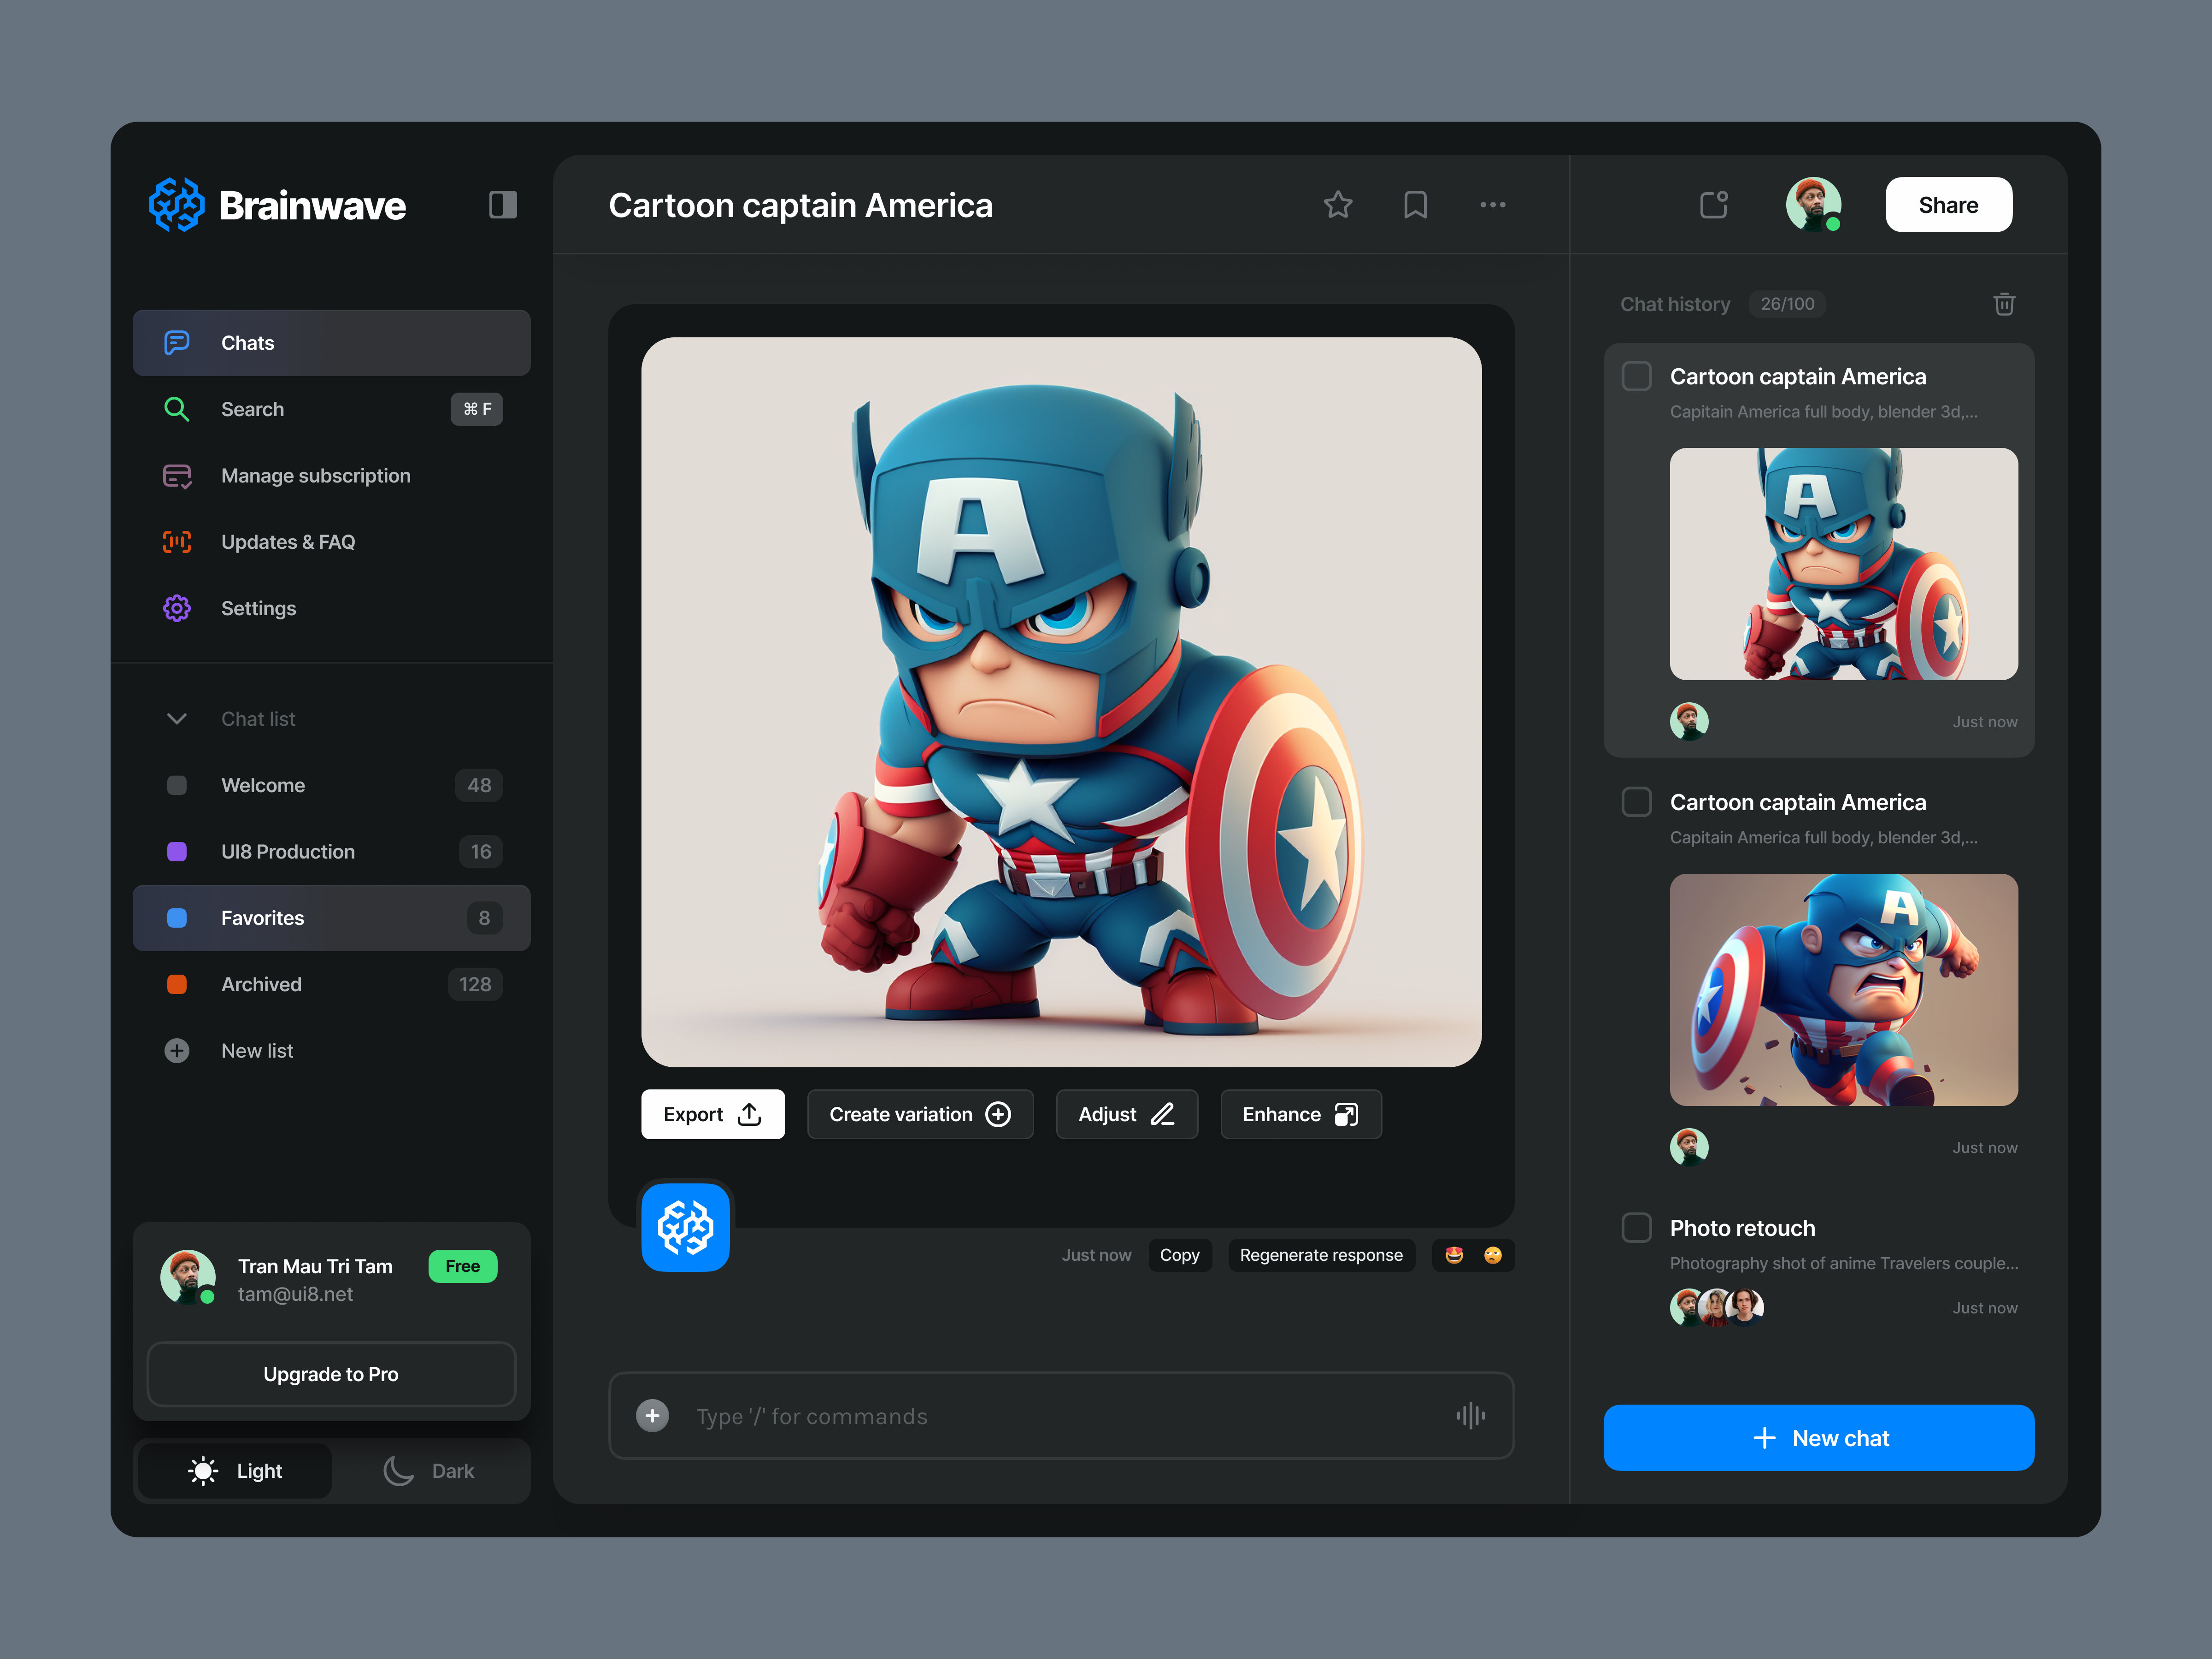Click the plus attachment icon in input
The height and width of the screenshot is (1659, 2212).
pos(652,1415)
